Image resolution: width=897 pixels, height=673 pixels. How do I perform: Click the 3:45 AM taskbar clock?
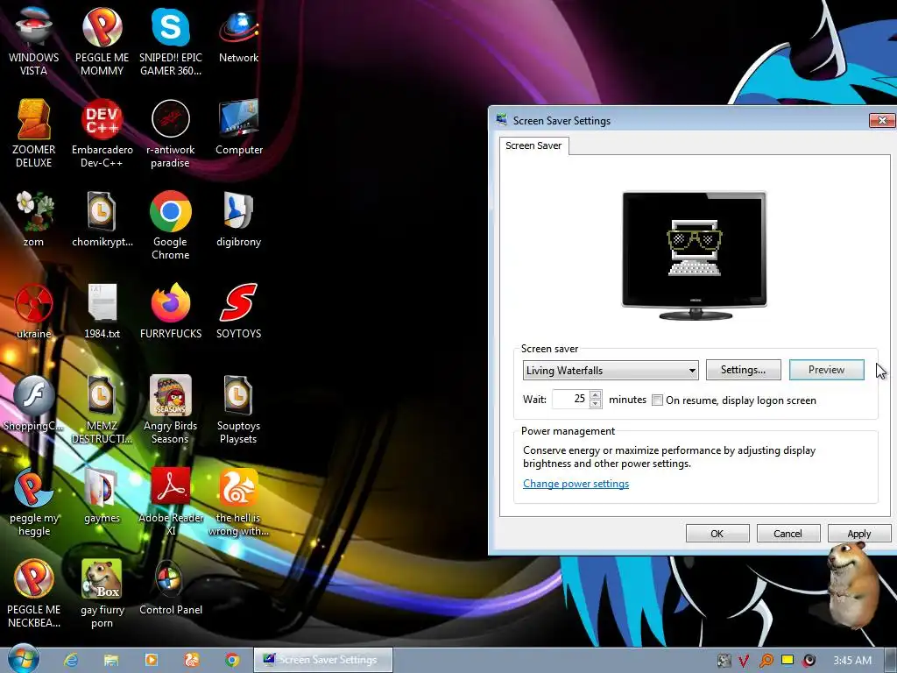(x=852, y=661)
